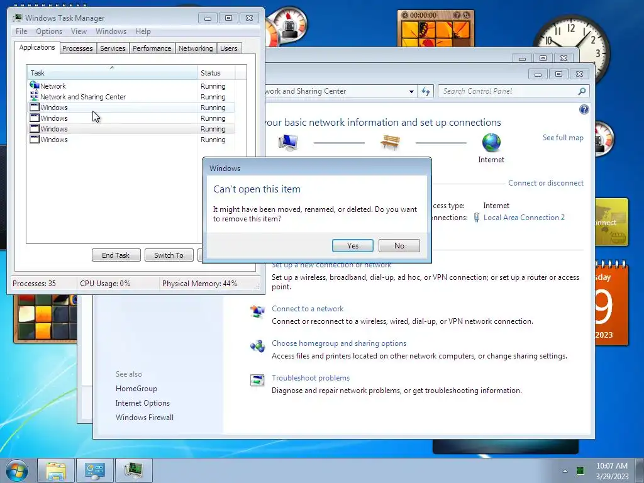Open Internet Options under See also

143,403
